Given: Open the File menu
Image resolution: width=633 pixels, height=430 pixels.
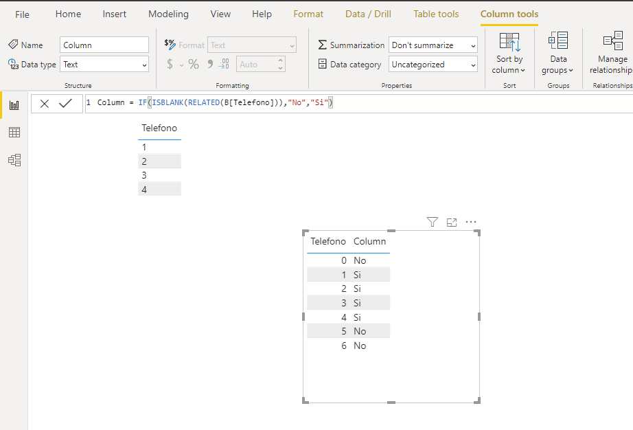Looking at the screenshot, I should (x=22, y=14).
